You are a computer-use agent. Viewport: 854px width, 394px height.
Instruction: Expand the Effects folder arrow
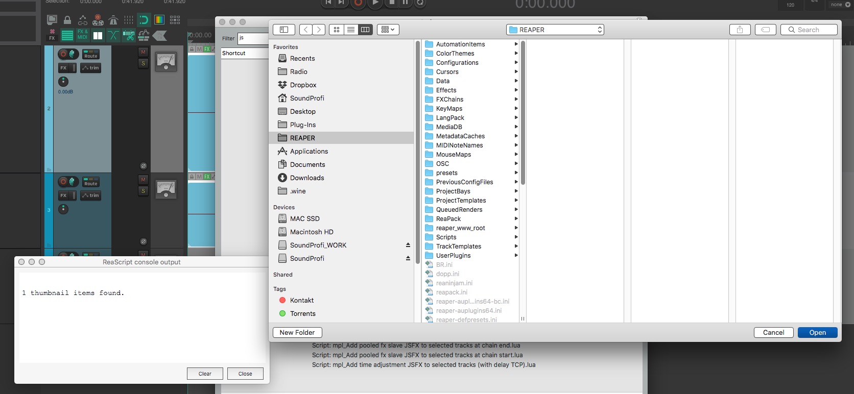(516, 90)
